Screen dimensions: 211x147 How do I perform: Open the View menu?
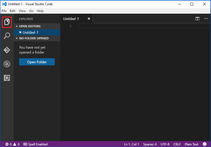click(22, 11)
